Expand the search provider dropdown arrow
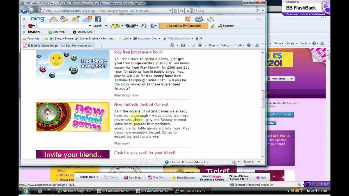 point(263,11)
